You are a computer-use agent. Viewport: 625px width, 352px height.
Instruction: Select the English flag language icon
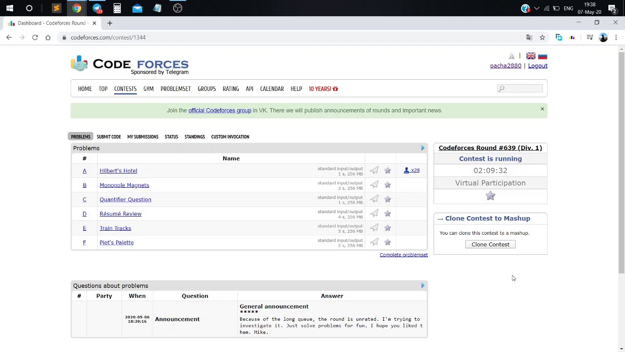[x=531, y=56]
